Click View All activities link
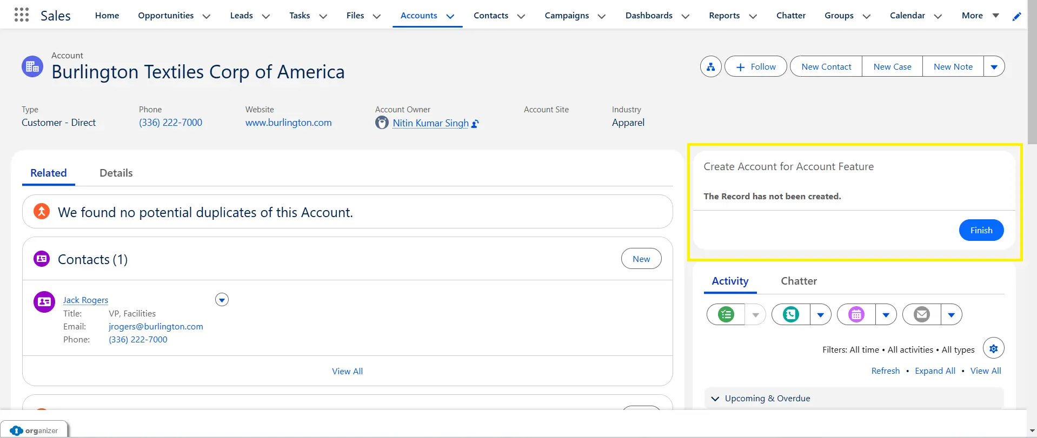1037x438 pixels. coord(985,371)
